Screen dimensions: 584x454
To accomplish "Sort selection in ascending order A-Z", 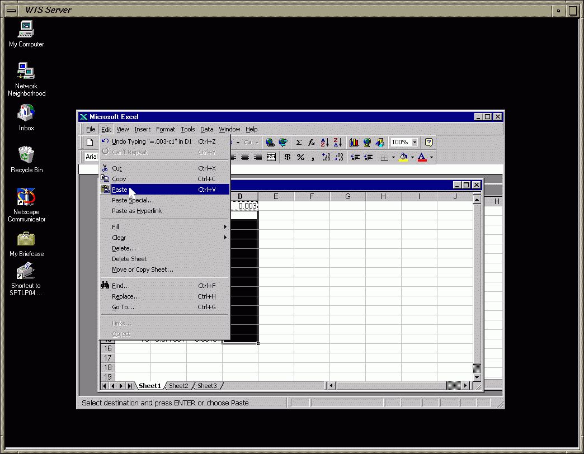I will [325, 143].
